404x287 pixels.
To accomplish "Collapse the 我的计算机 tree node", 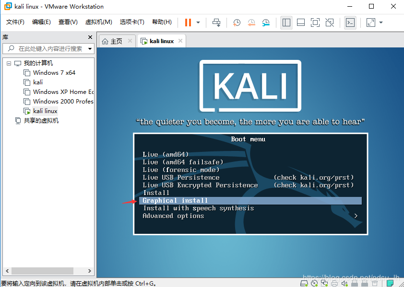I will coord(9,63).
